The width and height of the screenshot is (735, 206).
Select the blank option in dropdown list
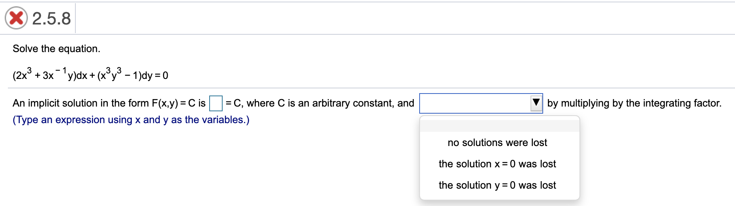coord(499,125)
